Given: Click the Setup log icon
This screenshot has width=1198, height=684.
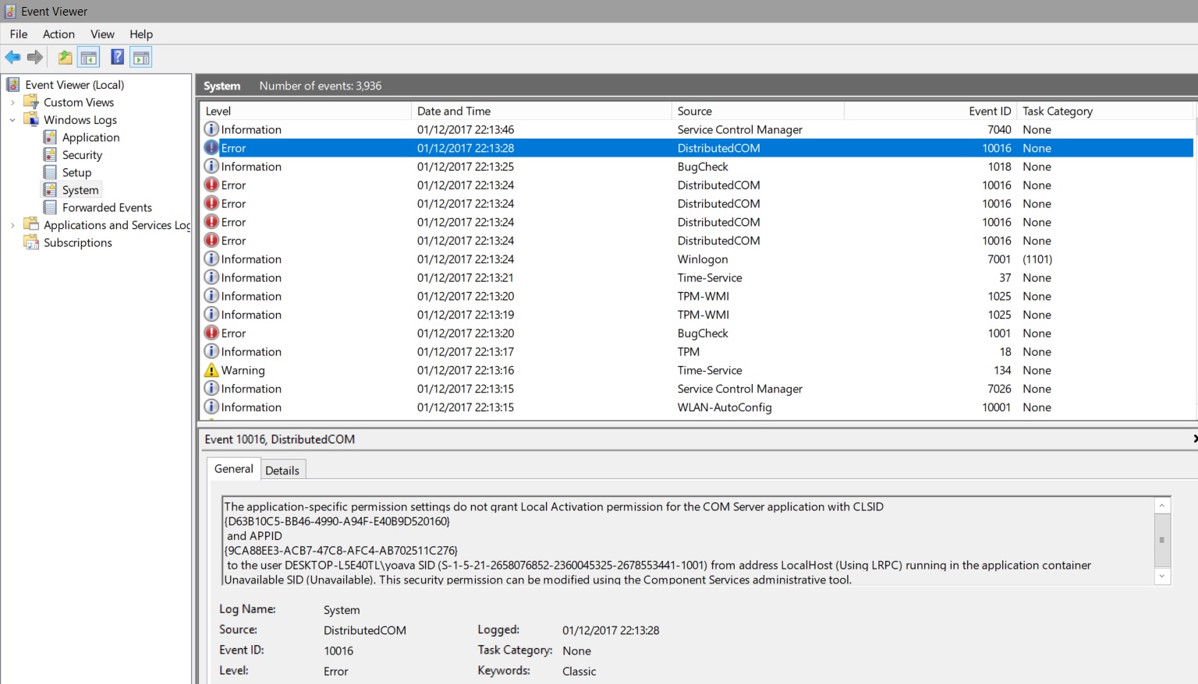Looking at the screenshot, I should 50,172.
